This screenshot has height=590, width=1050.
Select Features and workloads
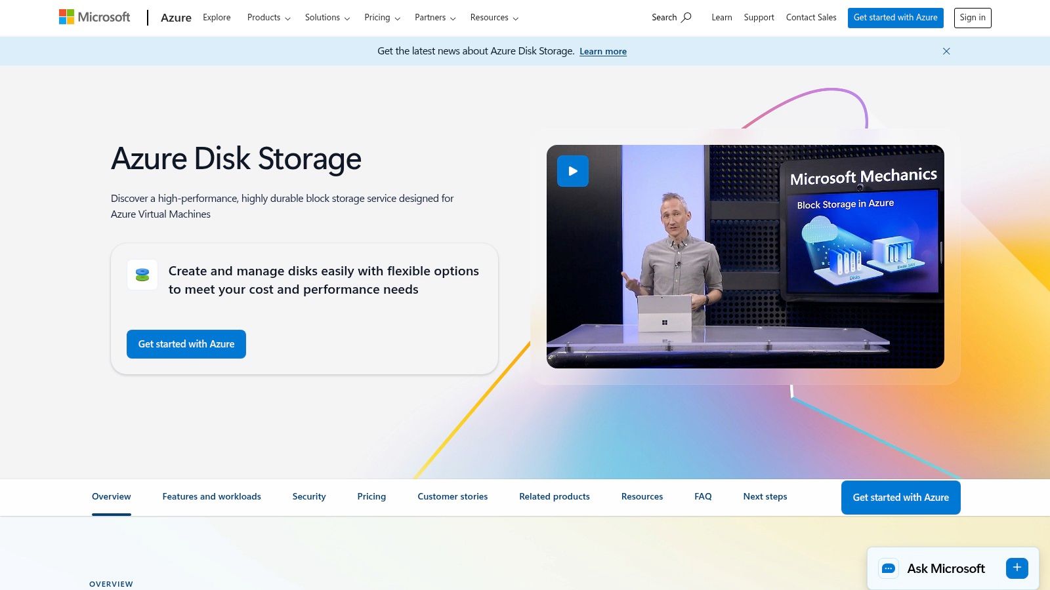211,496
